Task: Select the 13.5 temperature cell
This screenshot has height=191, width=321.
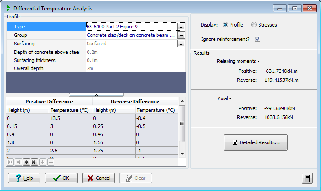Action: (70, 118)
